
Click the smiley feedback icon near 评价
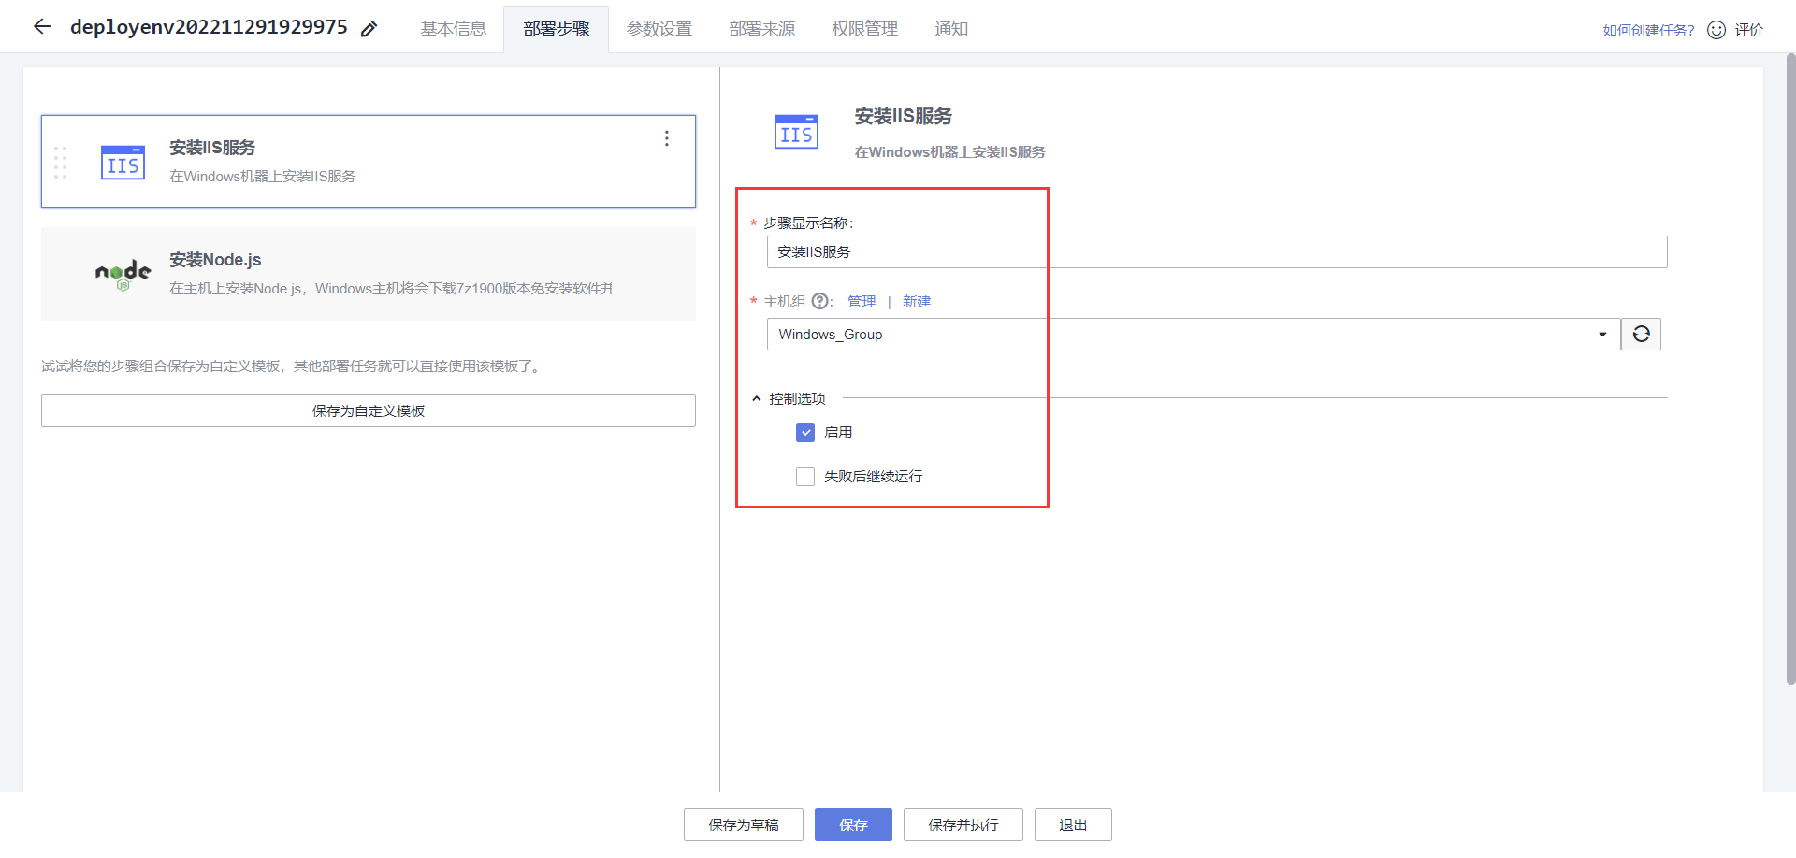click(1716, 29)
